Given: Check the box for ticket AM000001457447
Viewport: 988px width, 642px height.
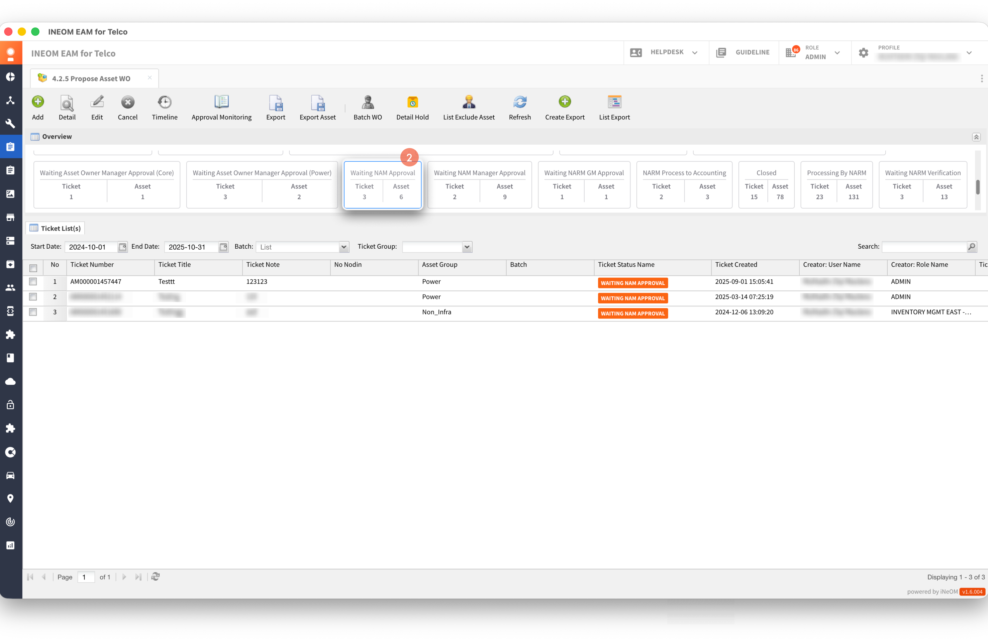Looking at the screenshot, I should (33, 282).
